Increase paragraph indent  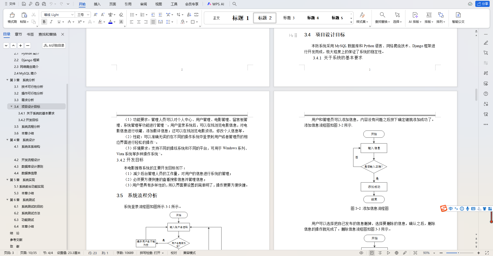160,15
